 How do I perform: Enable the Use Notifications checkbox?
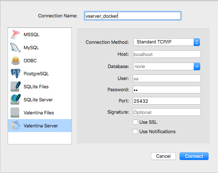[135, 131]
